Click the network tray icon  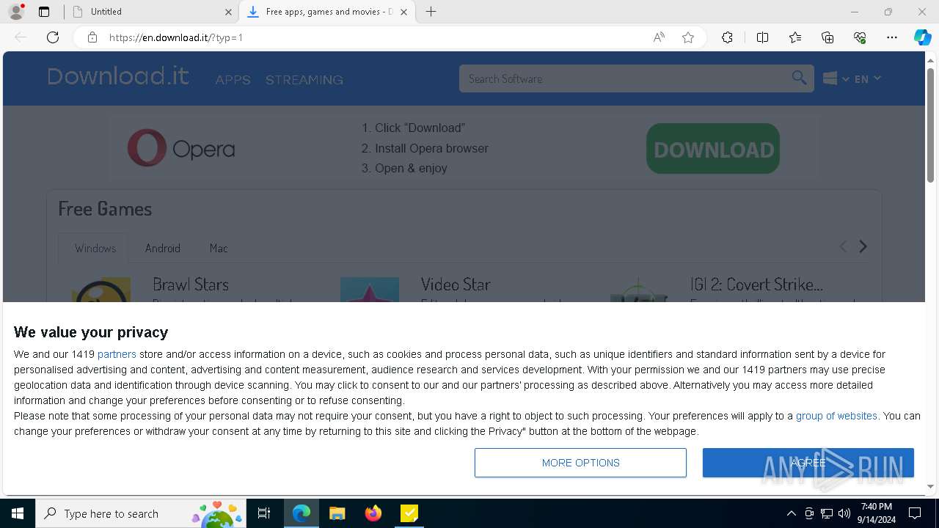(x=826, y=513)
